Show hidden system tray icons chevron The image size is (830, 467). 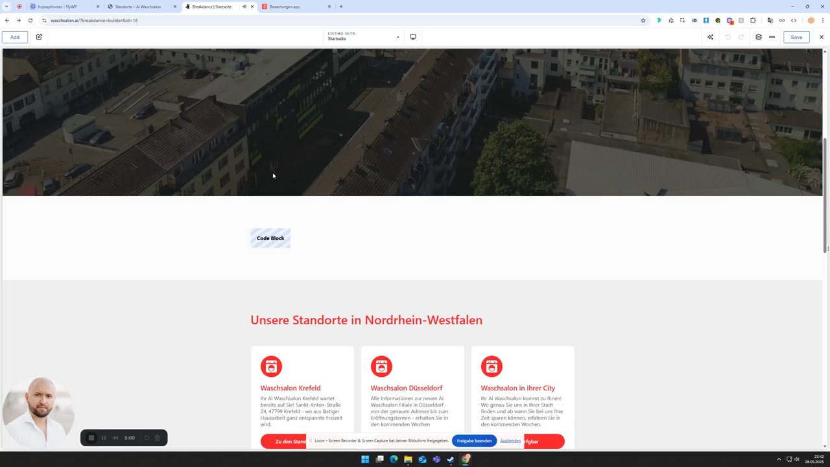click(x=779, y=459)
